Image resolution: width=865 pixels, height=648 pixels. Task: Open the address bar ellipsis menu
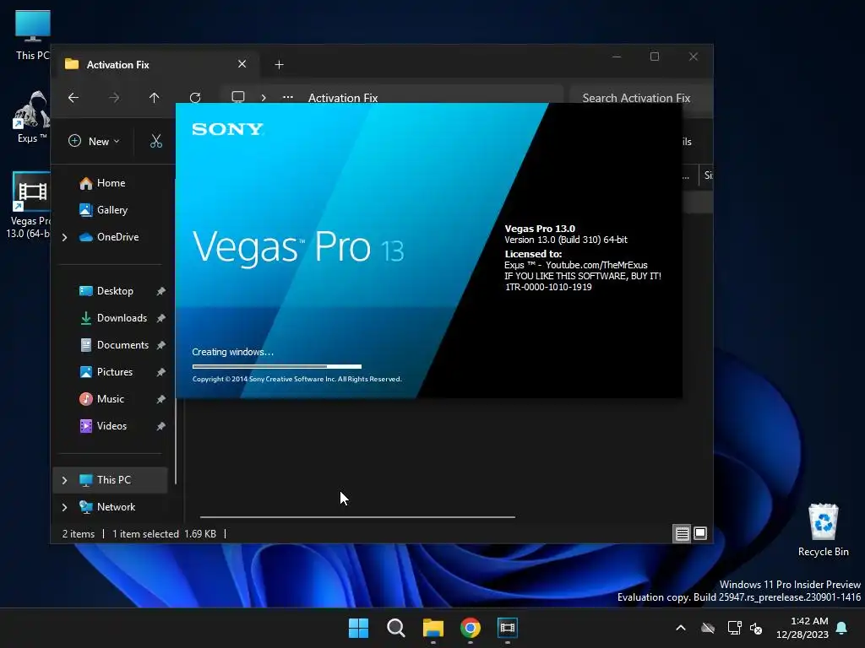[x=288, y=98]
